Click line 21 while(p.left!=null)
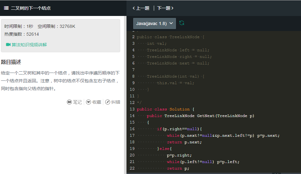Viewport: 301px width, 174px height. coord(203,162)
